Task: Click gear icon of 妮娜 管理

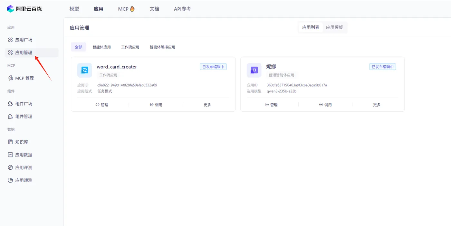Action: (267, 105)
